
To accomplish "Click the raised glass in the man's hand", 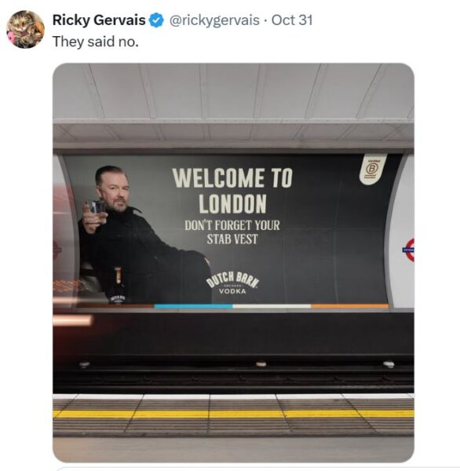I will [x=97, y=210].
